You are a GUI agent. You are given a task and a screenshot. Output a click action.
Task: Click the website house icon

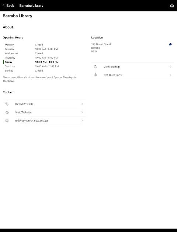[x=7, y=112]
